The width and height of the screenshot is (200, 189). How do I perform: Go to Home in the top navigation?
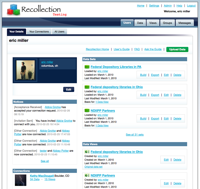141,6
